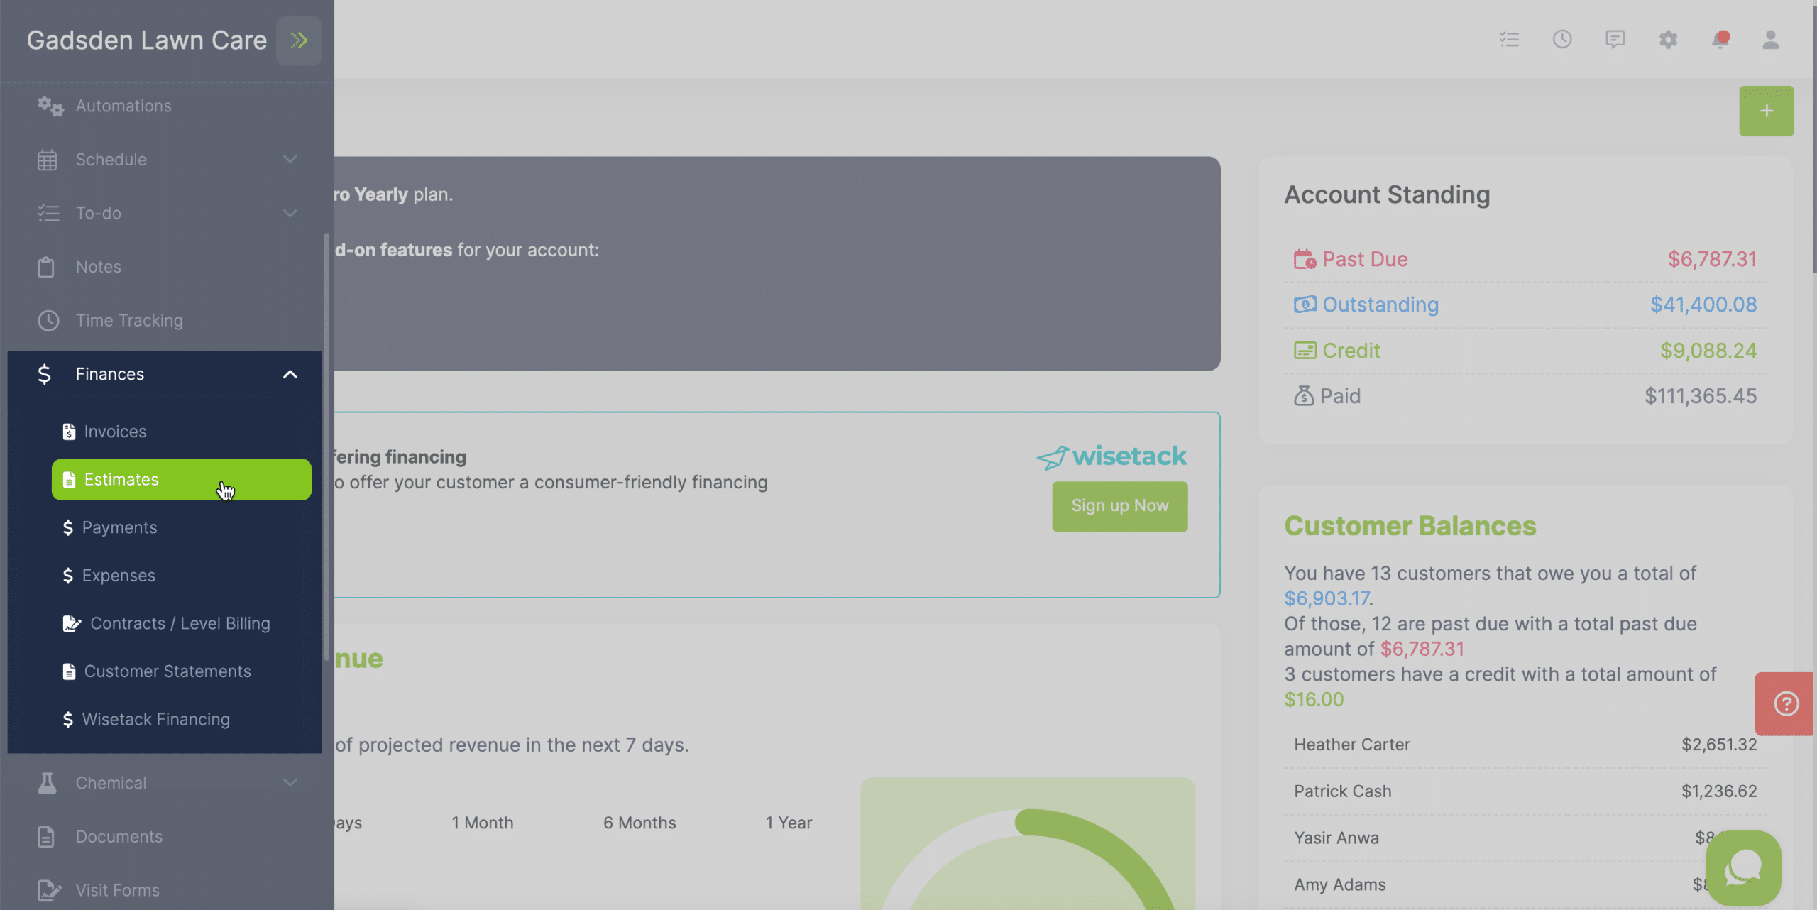1817x910 pixels.
Task: Click the Wisetack logo
Action: pyautogui.click(x=1111, y=456)
